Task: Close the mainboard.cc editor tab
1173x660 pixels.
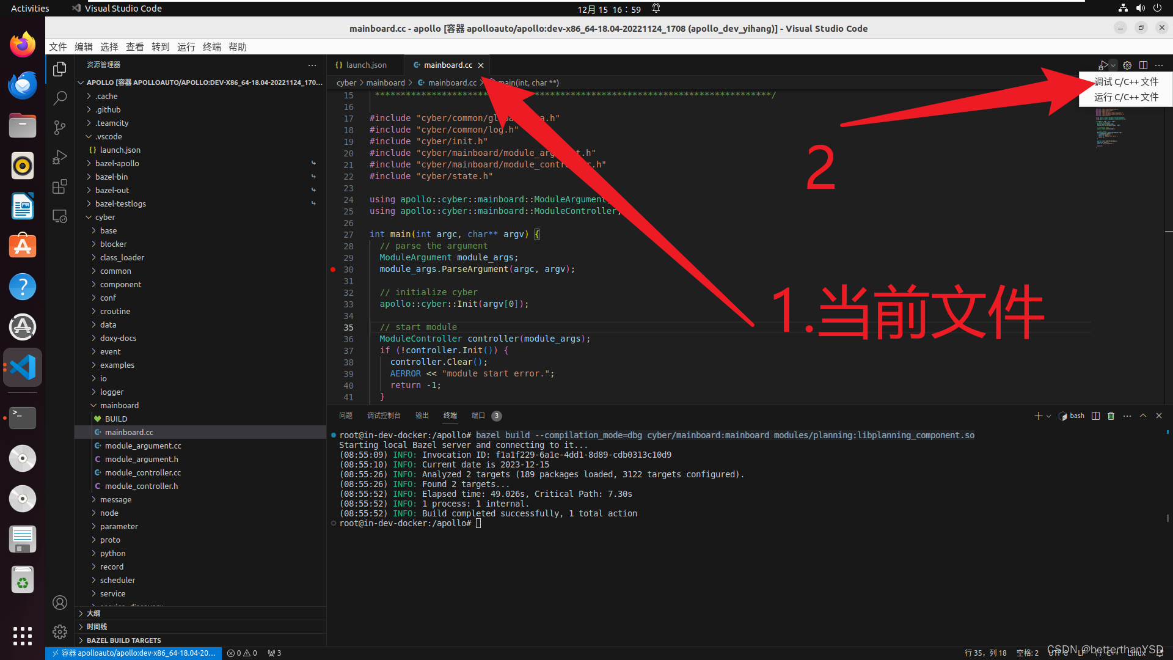Action: click(x=481, y=65)
